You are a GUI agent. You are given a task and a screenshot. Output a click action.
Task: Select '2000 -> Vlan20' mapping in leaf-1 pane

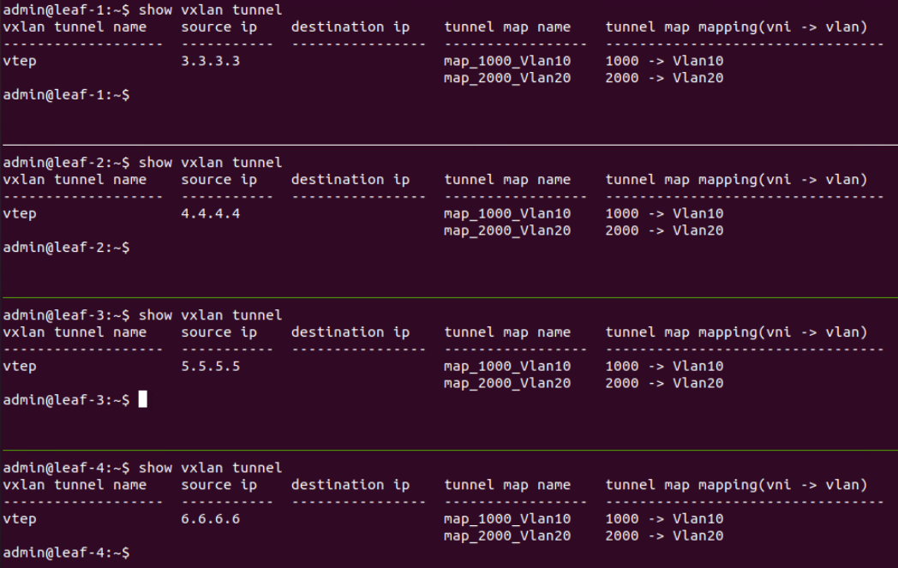pos(664,79)
